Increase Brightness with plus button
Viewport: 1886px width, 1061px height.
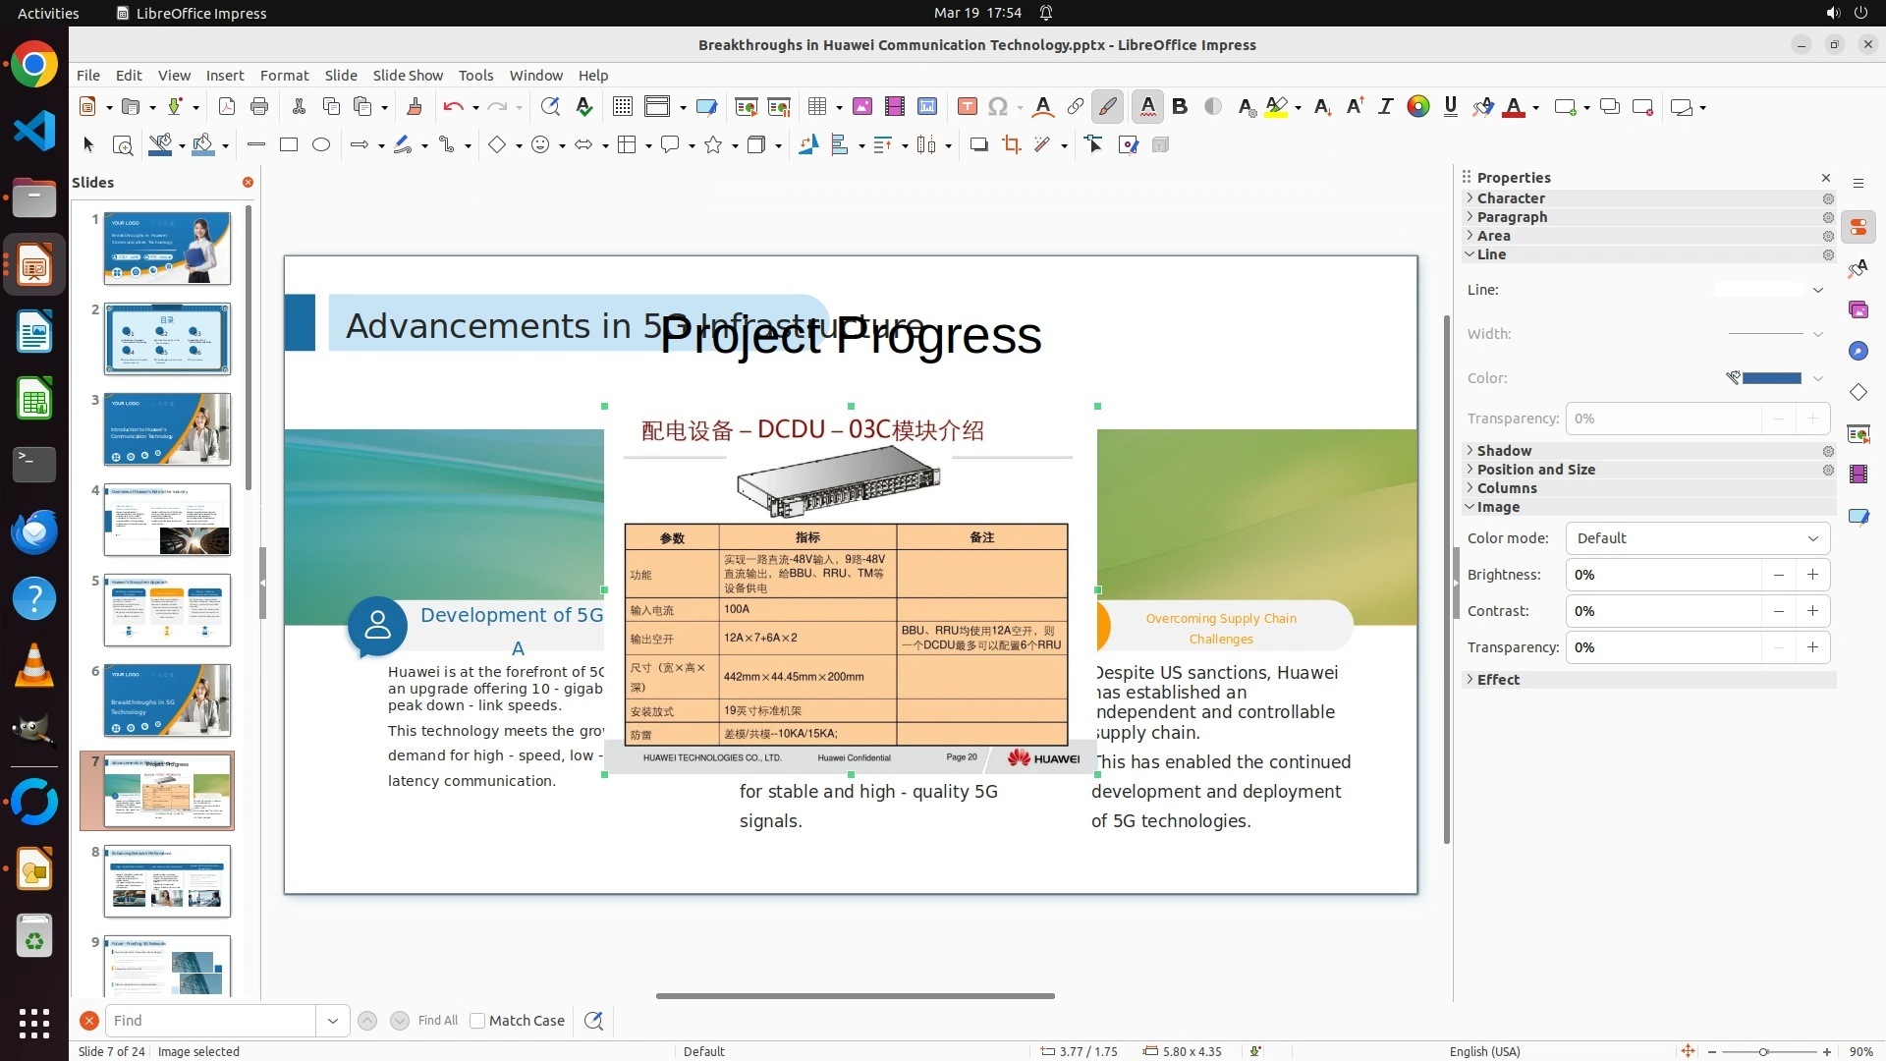[1812, 575]
